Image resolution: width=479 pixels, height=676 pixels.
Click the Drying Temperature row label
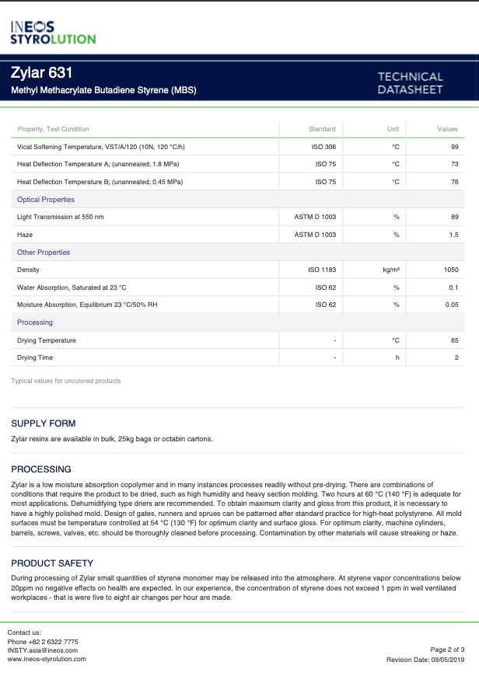tap(47, 340)
